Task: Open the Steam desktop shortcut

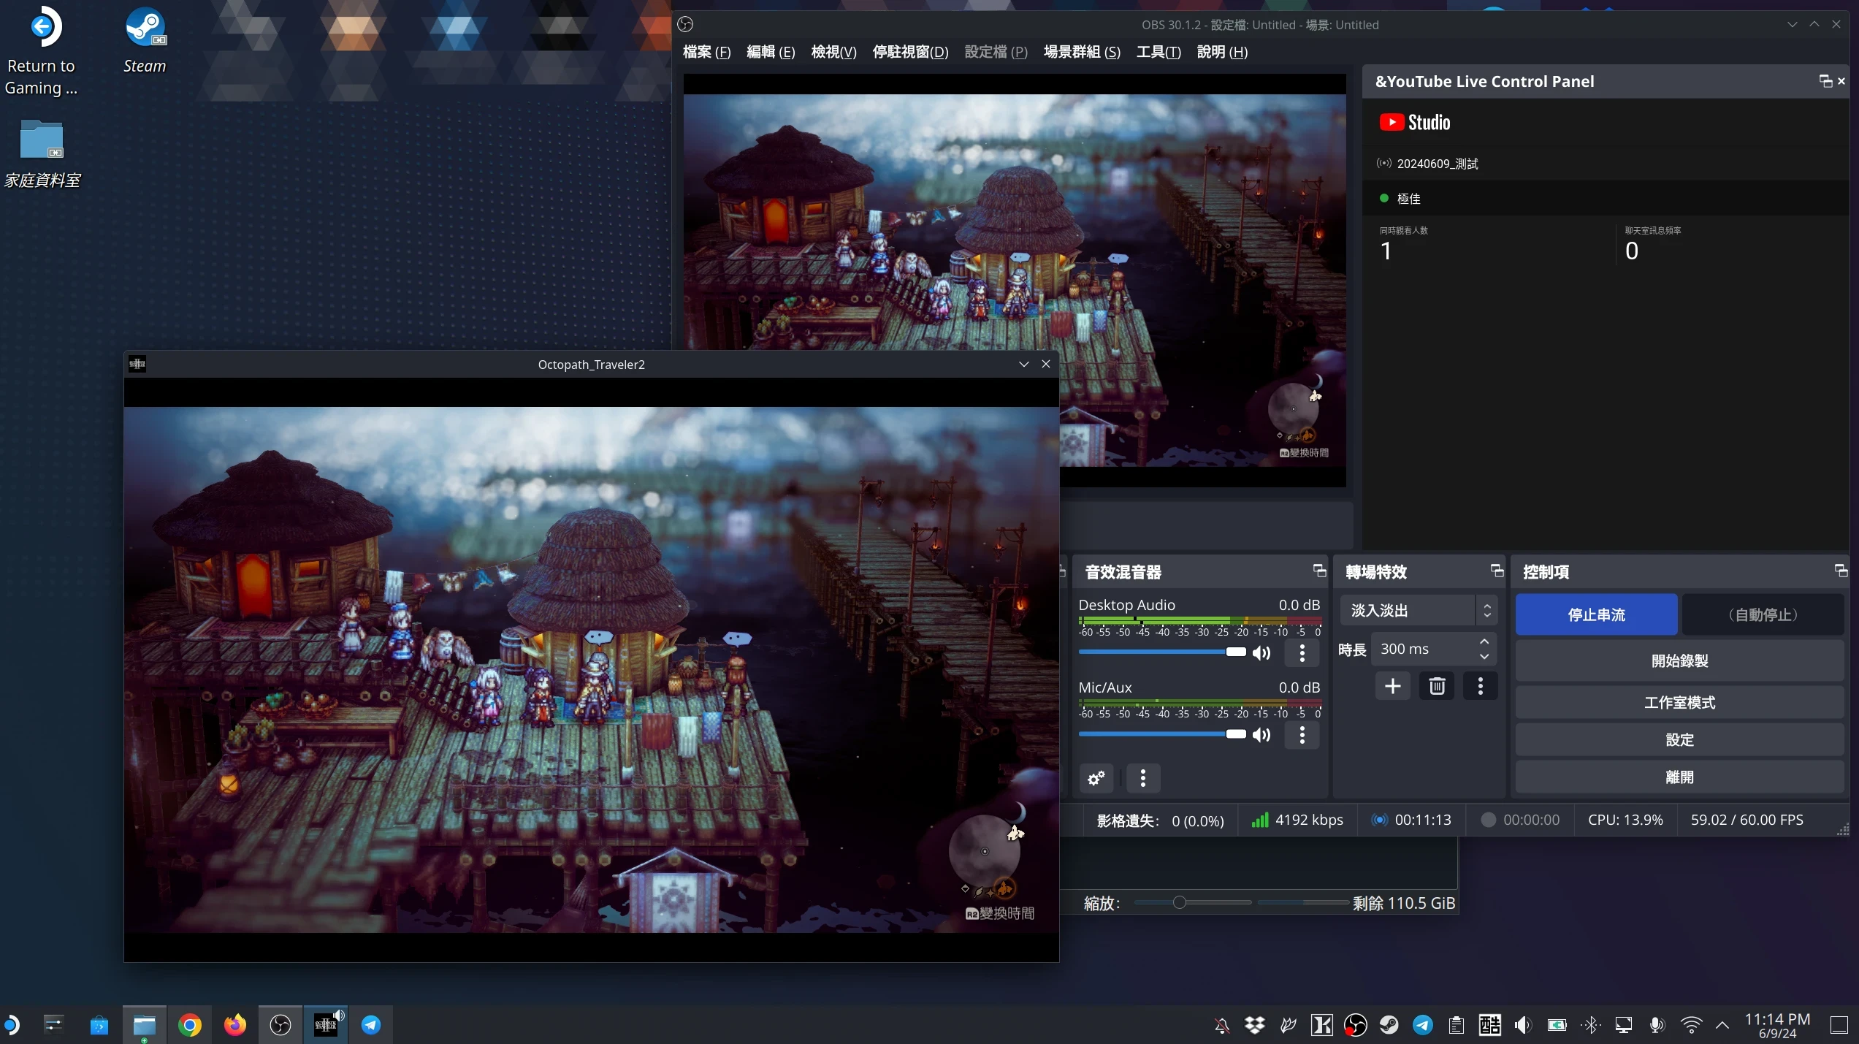Action: (145, 39)
